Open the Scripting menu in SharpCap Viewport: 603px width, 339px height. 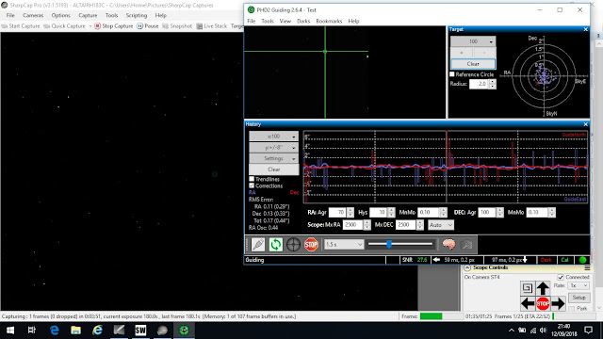pyautogui.click(x=137, y=15)
